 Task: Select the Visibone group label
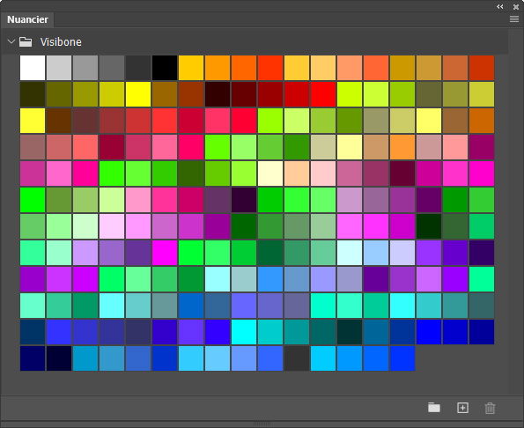[x=61, y=42]
